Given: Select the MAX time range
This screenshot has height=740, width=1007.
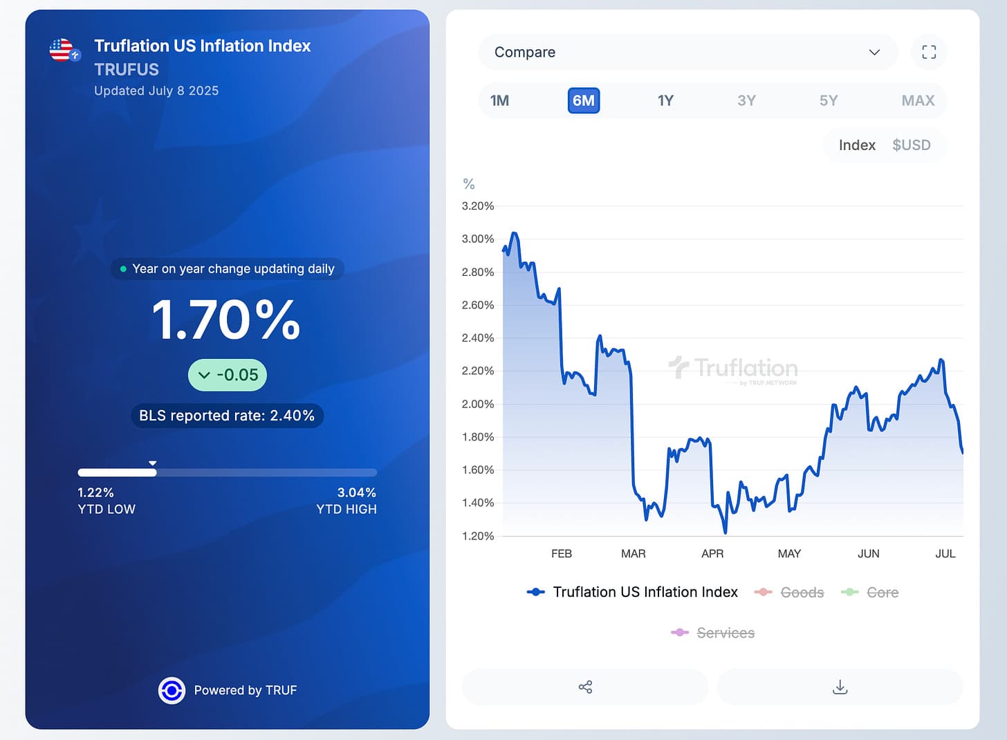Looking at the screenshot, I should [918, 100].
